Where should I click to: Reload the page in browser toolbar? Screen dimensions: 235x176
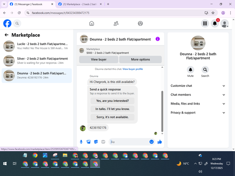(19, 13)
